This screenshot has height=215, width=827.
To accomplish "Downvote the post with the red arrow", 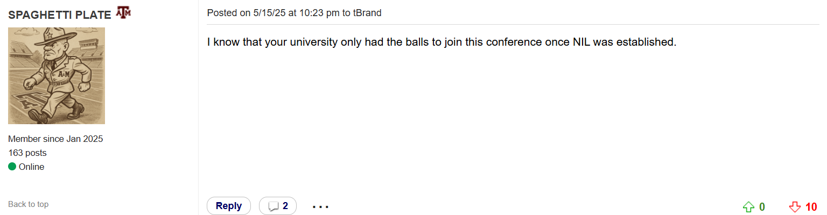I will [x=795, y=207].
